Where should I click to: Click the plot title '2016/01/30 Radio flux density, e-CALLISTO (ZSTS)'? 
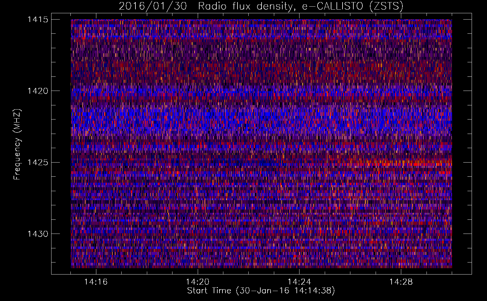point(261,6)
